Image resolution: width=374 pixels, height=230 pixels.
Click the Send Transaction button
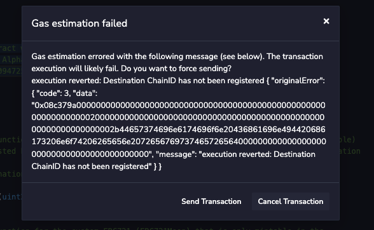(x=211, y=201)
